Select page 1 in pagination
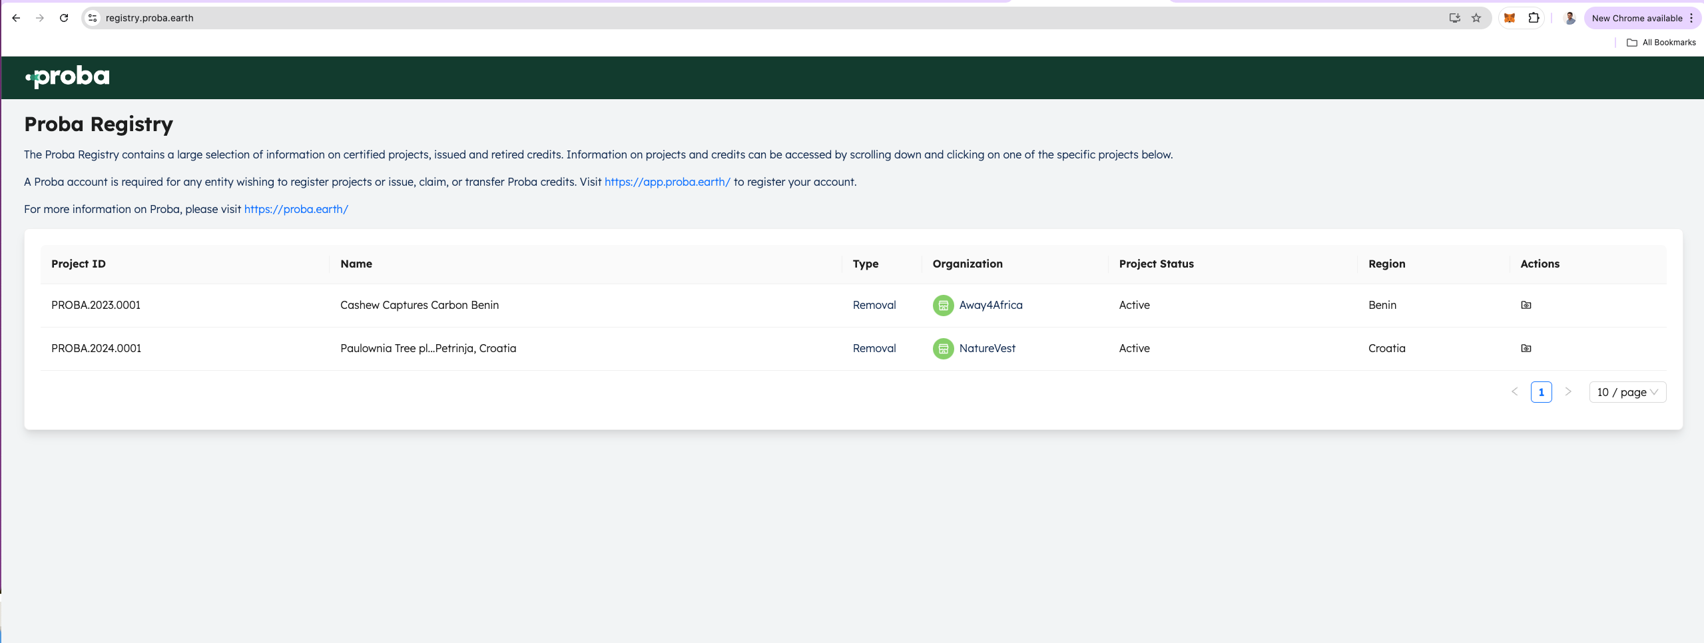This screenshot has width=1704, height=643. pyautogui.click(x=1541, y=393)
